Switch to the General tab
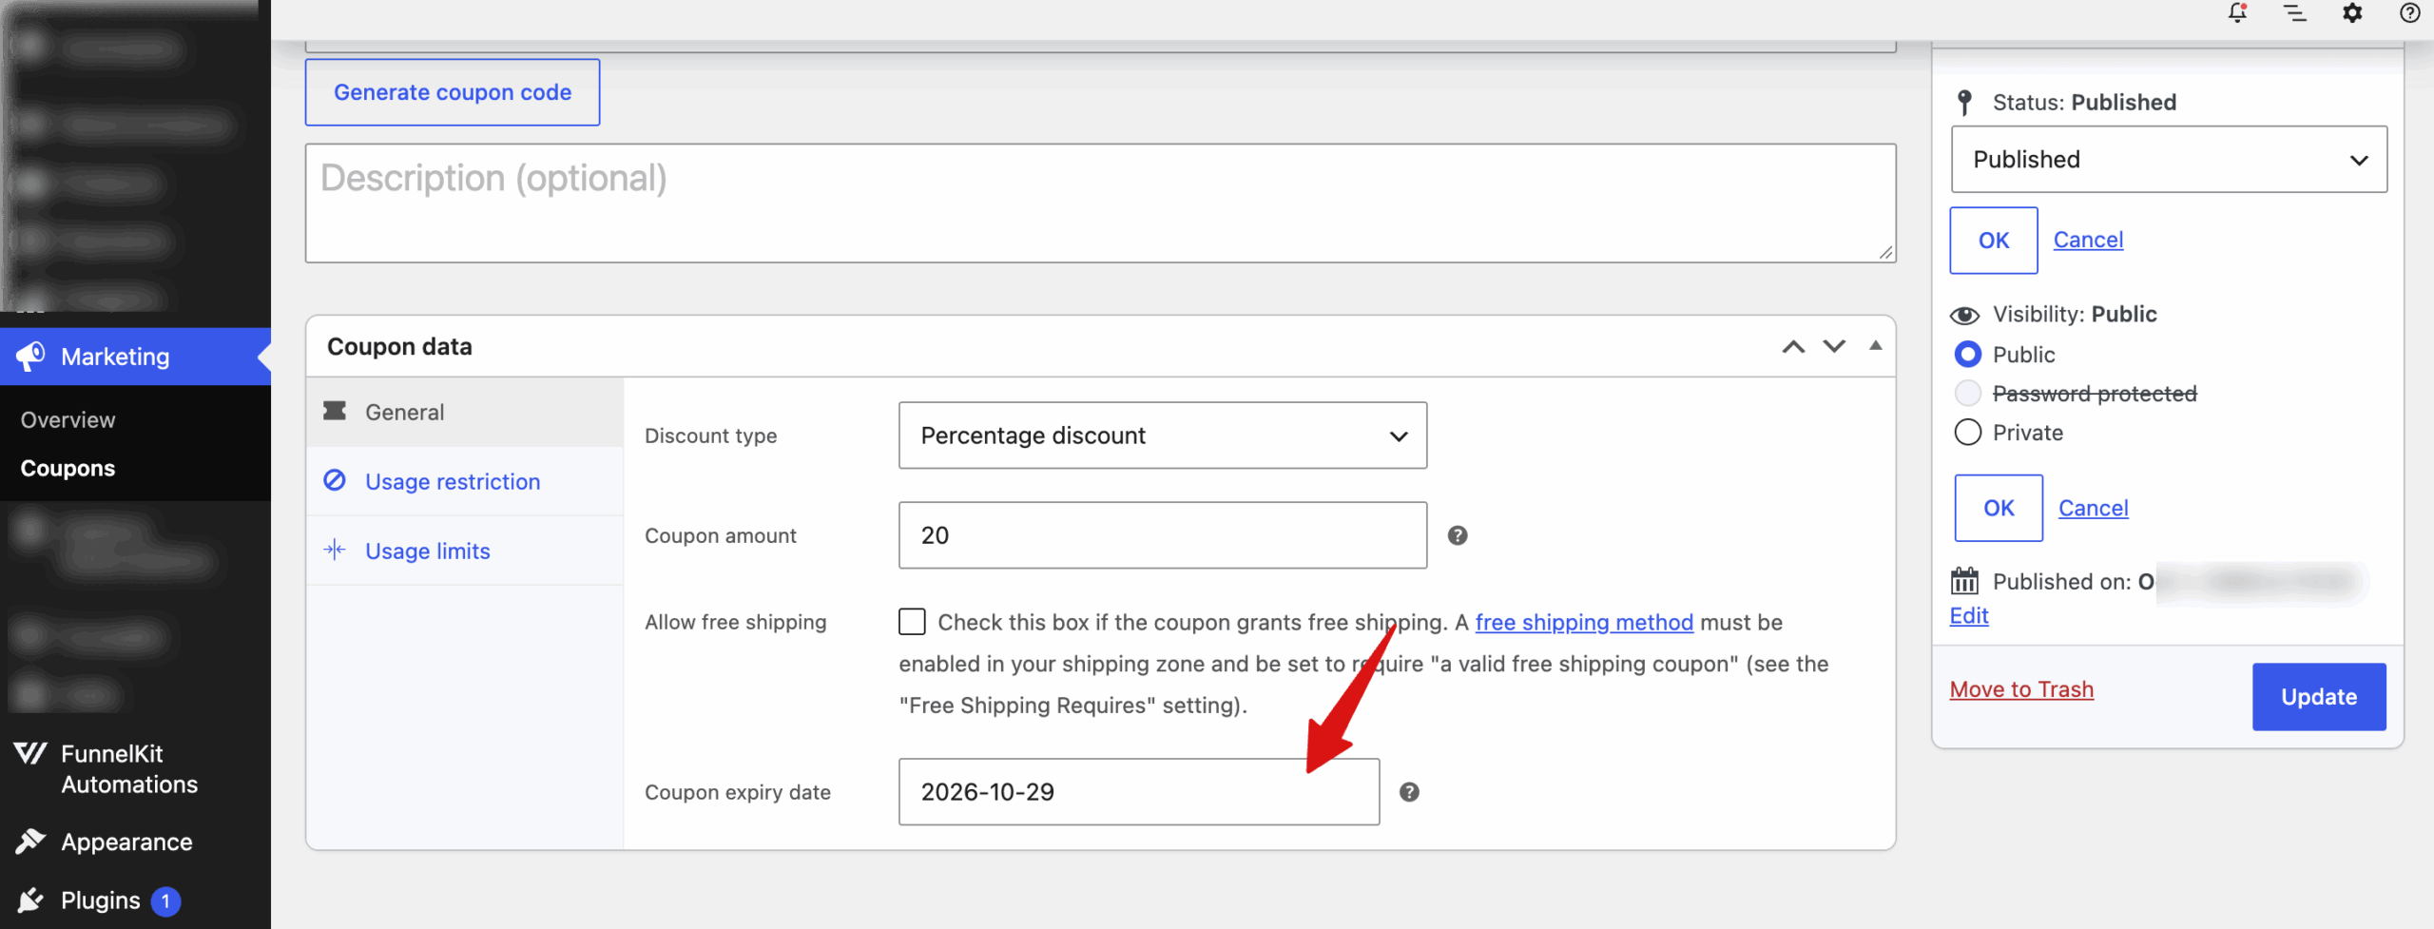This screenshot has height=929, width=2434. coord(465,413)
